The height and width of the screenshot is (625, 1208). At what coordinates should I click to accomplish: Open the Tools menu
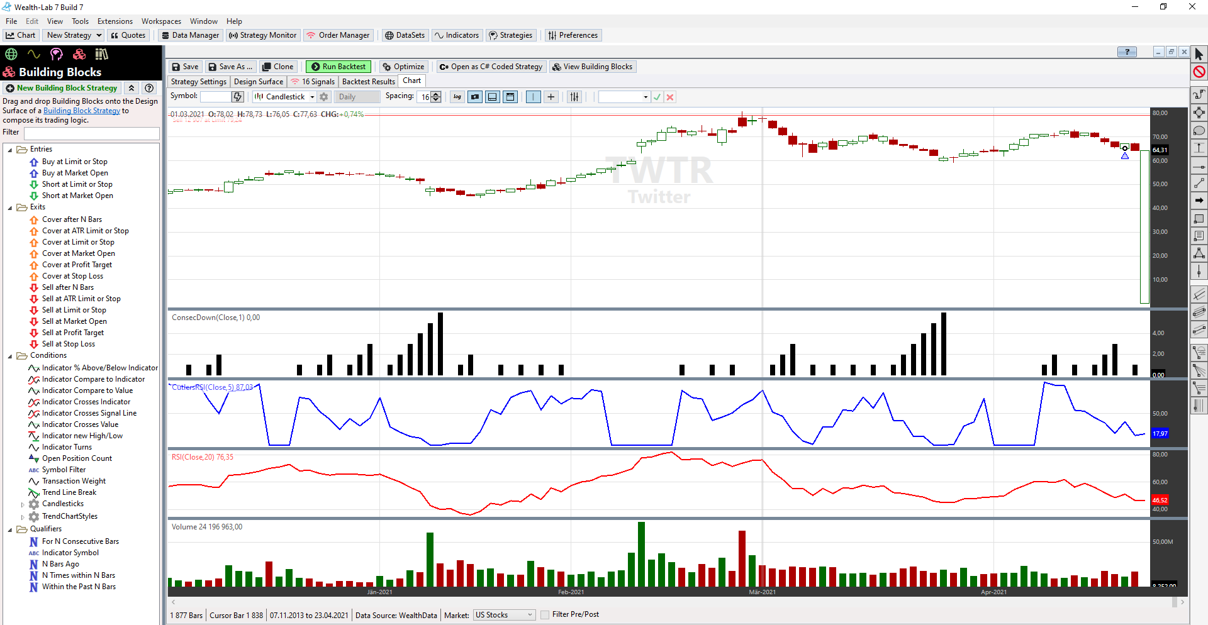click(80, 21)
